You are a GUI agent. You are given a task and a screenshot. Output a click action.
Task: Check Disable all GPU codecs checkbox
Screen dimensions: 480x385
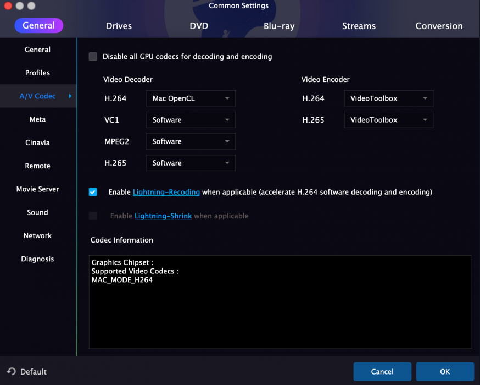93,56
